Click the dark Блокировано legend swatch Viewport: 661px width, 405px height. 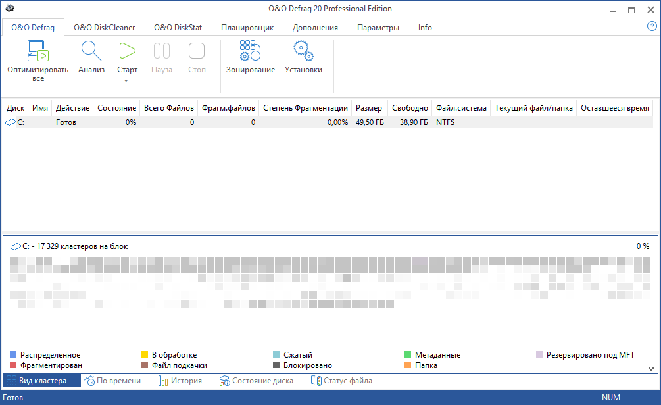tap(276, 365)
